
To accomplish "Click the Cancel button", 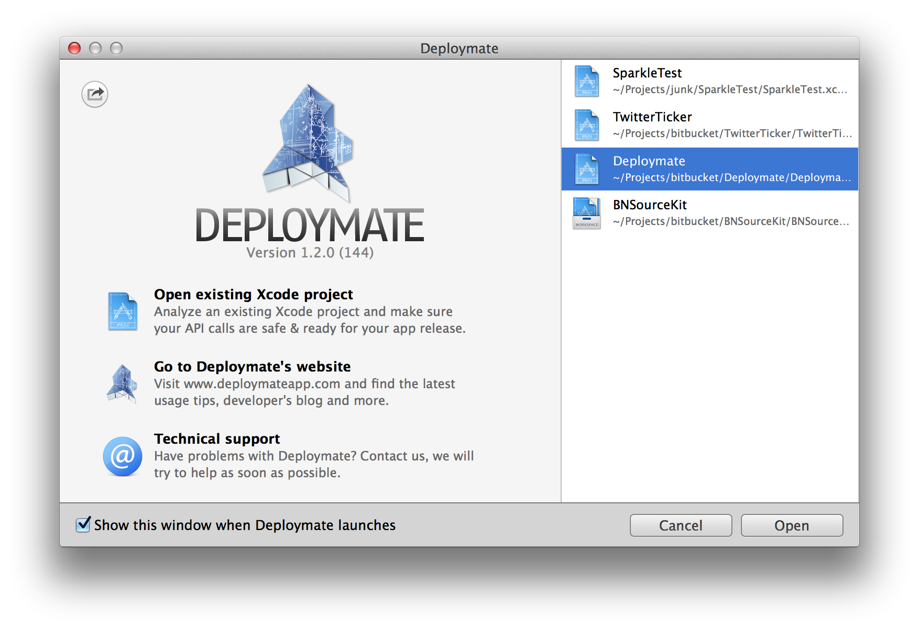I will click(681, 525).
